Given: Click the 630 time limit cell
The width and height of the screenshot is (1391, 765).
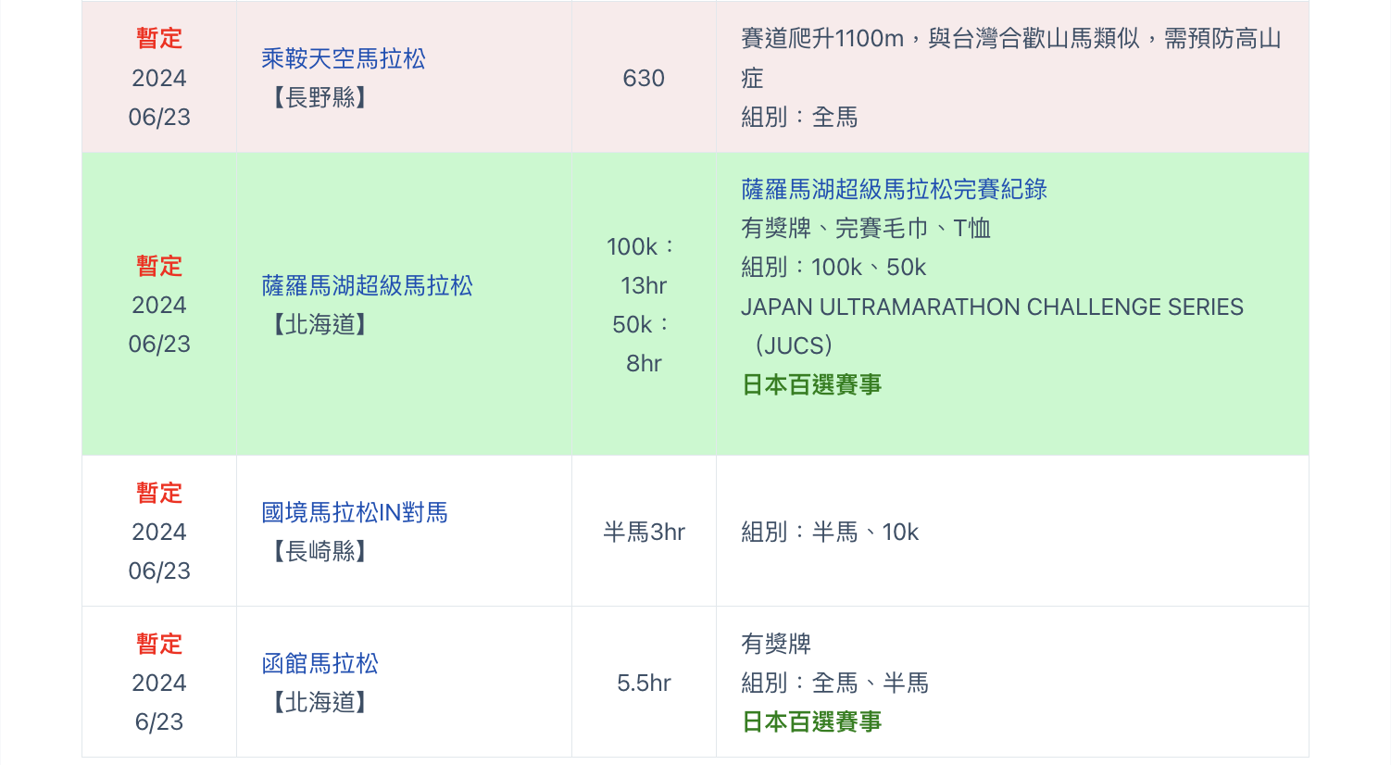Looking at the screenshot, I should [x=644, y=79].
